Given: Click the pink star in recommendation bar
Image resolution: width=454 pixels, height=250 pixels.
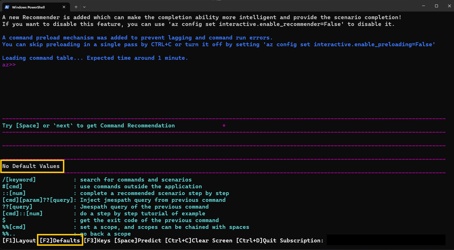Looking at the screenshot, I should point(224,125).
